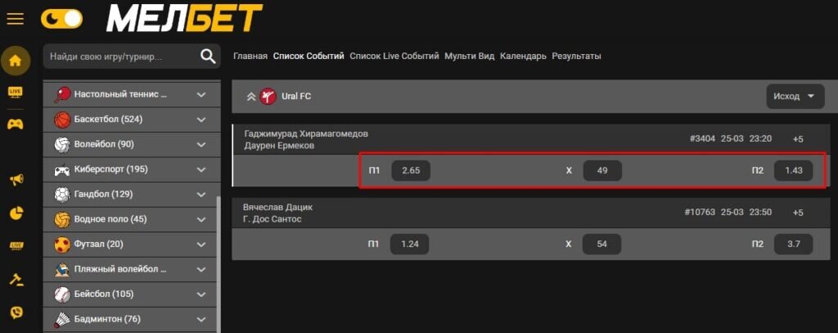Expand Гандбол (129) chevron
This screenshot has height=333, width=838.
click(x=201, y=194)
